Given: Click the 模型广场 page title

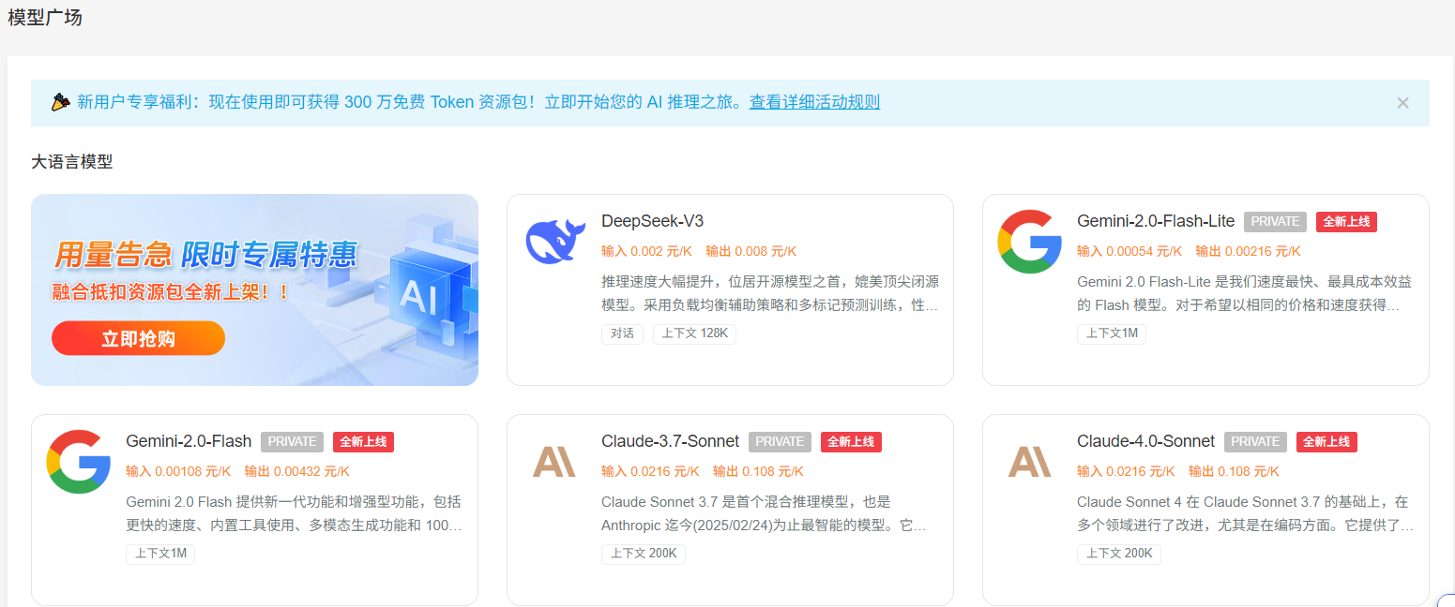Looking at the screenshot, I should [45, 18].
